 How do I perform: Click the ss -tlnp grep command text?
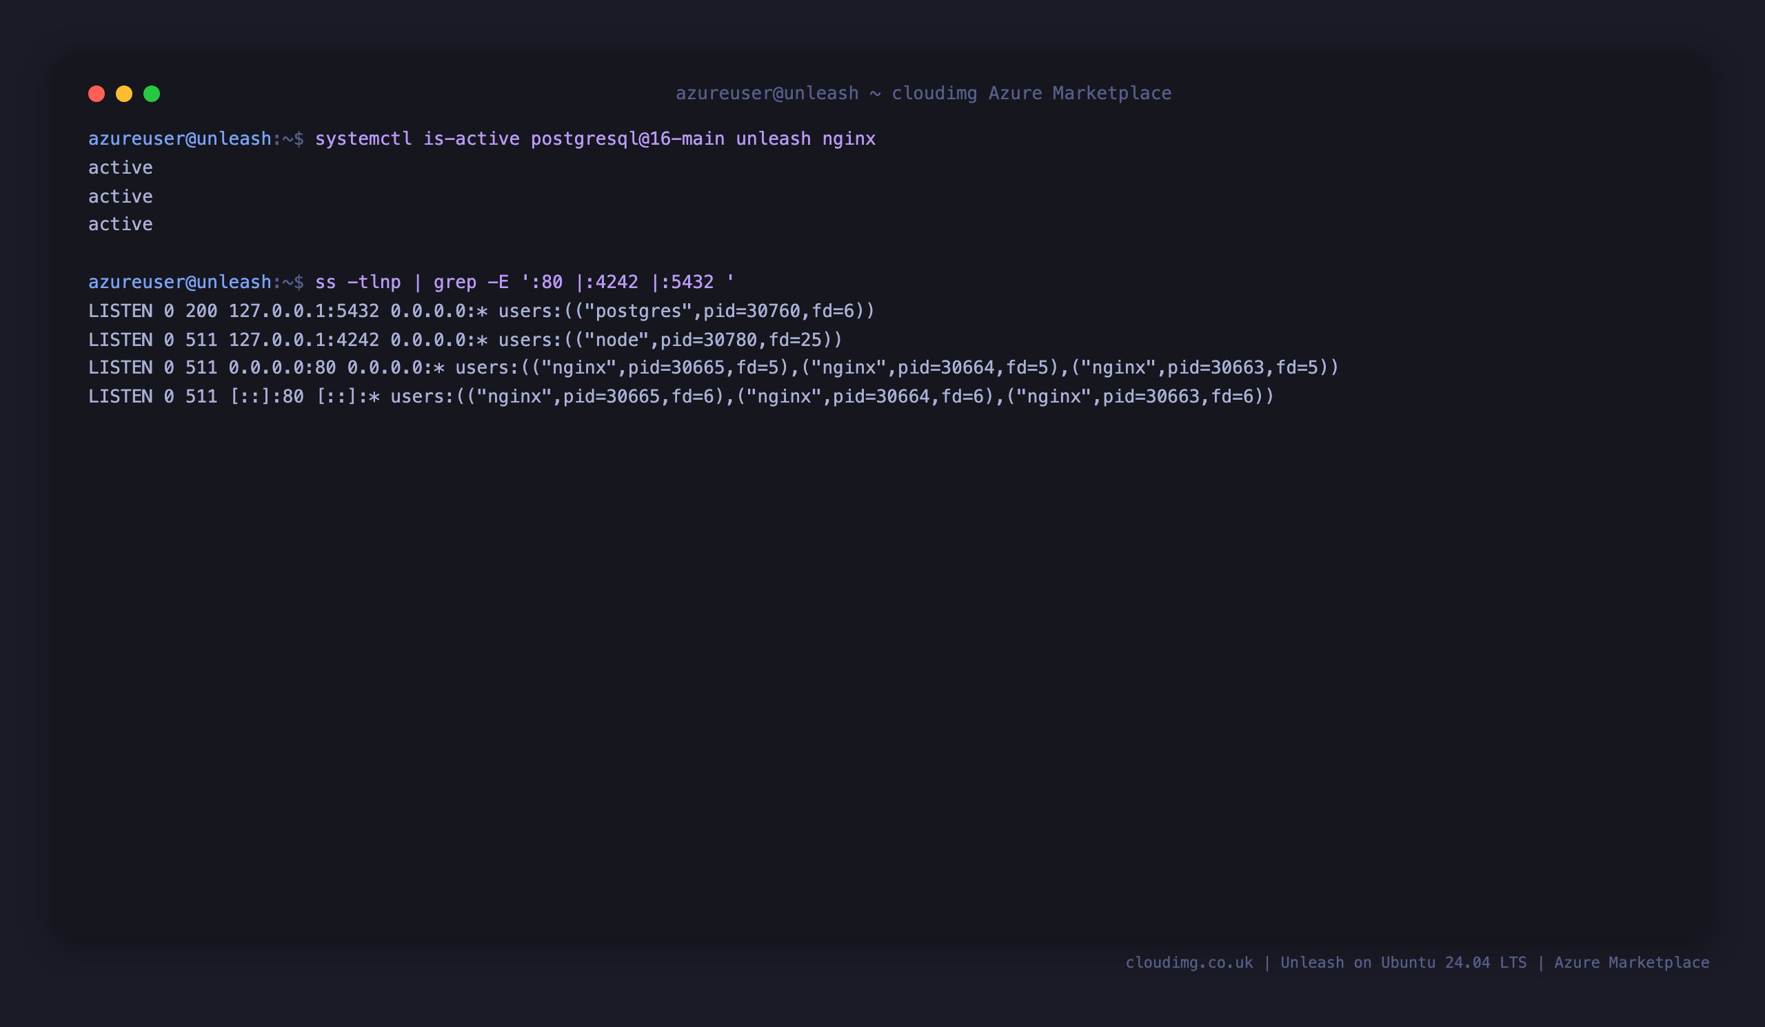(x=525, y=282)
